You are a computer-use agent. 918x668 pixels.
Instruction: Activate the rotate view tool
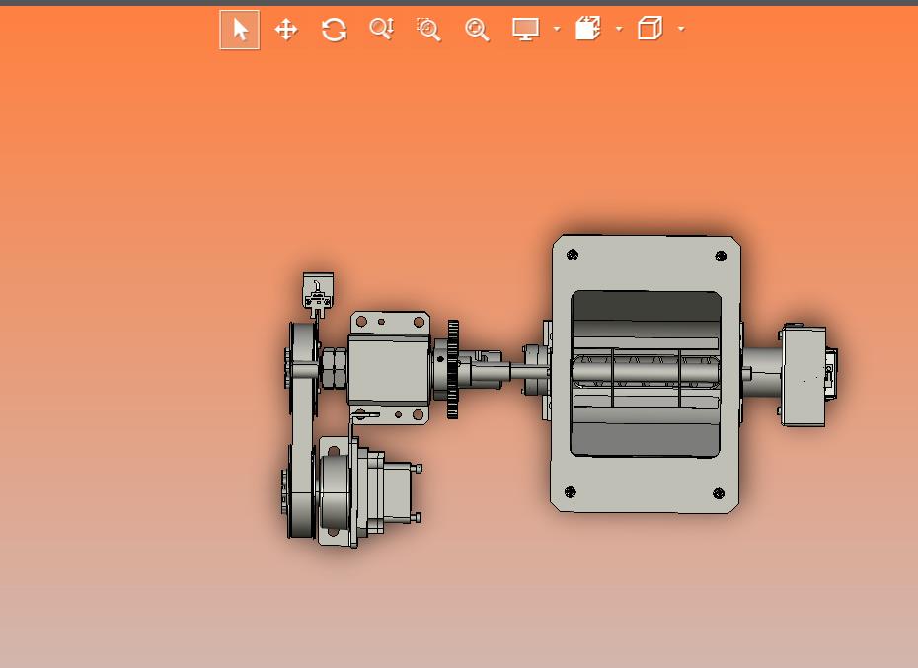click(x=335, y=30)
